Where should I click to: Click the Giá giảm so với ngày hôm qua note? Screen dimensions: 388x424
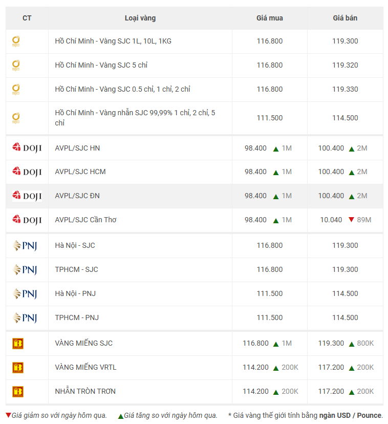coord(59,416)
